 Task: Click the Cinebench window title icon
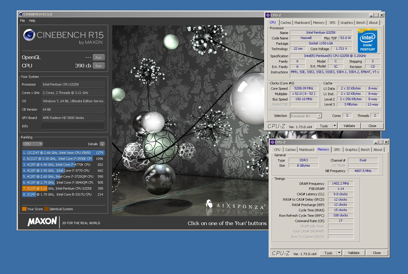(21, 14)
